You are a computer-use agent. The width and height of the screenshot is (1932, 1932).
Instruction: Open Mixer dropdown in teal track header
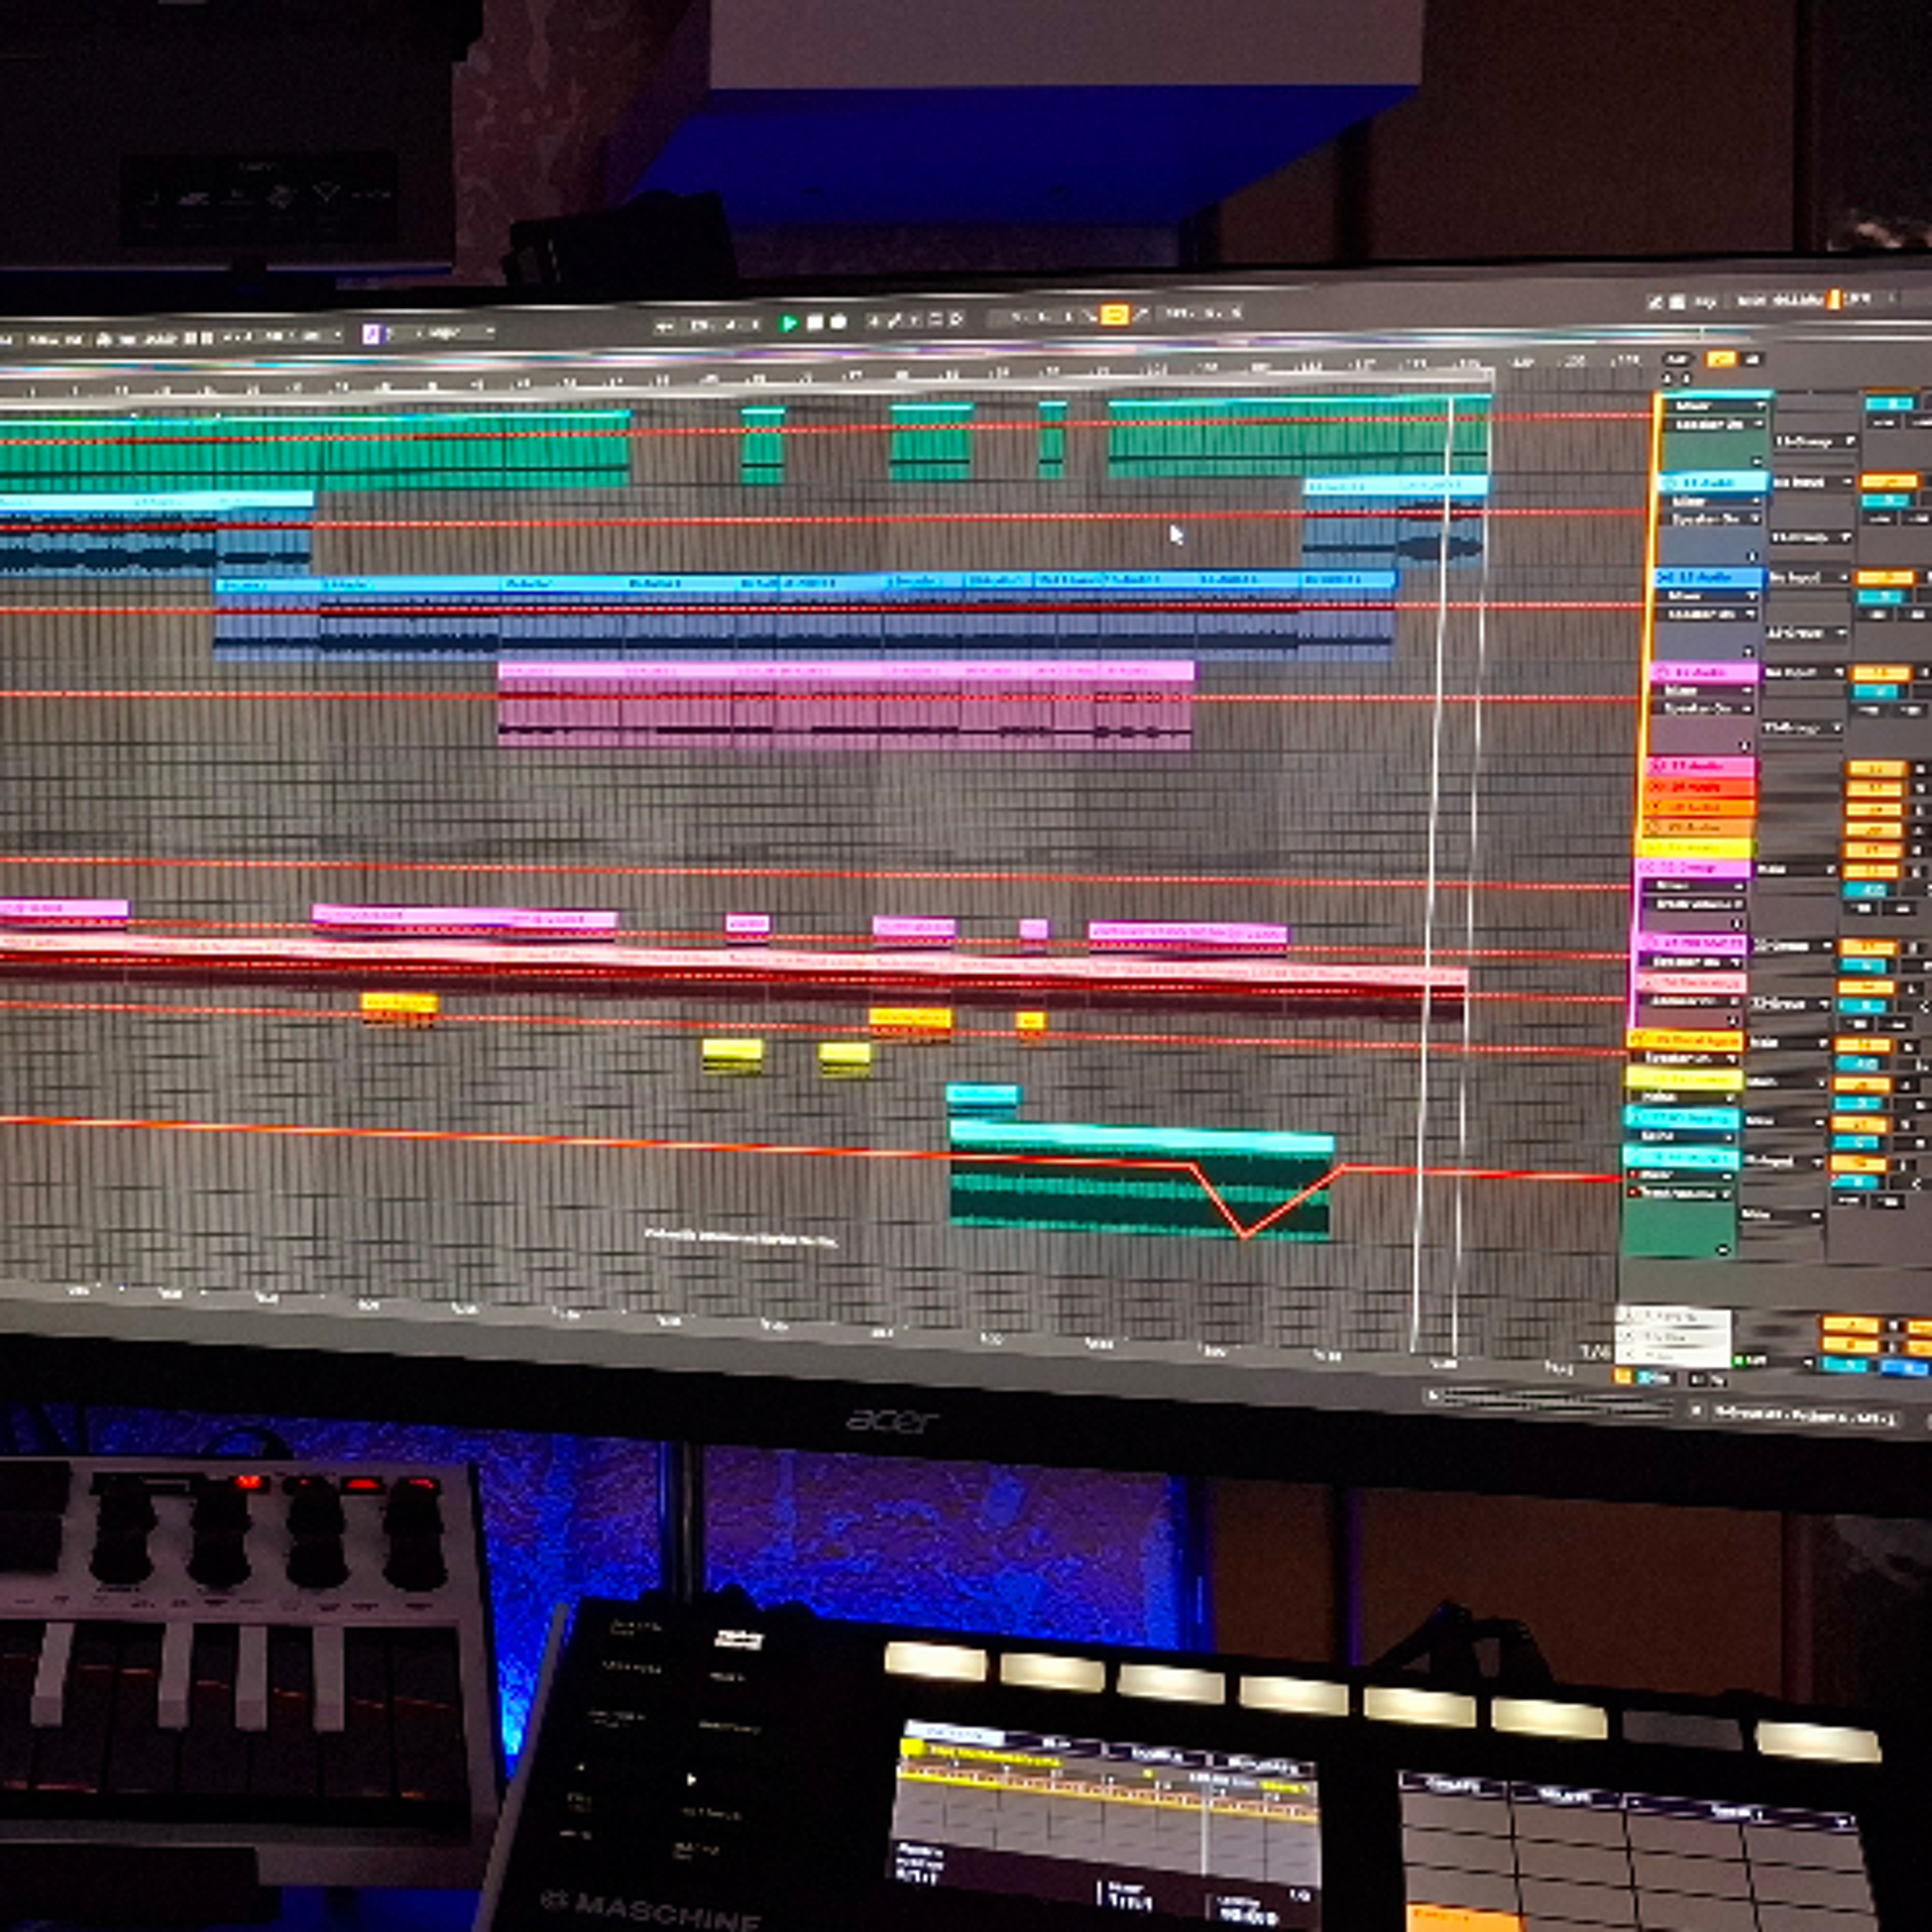[x=1717, y=406]
